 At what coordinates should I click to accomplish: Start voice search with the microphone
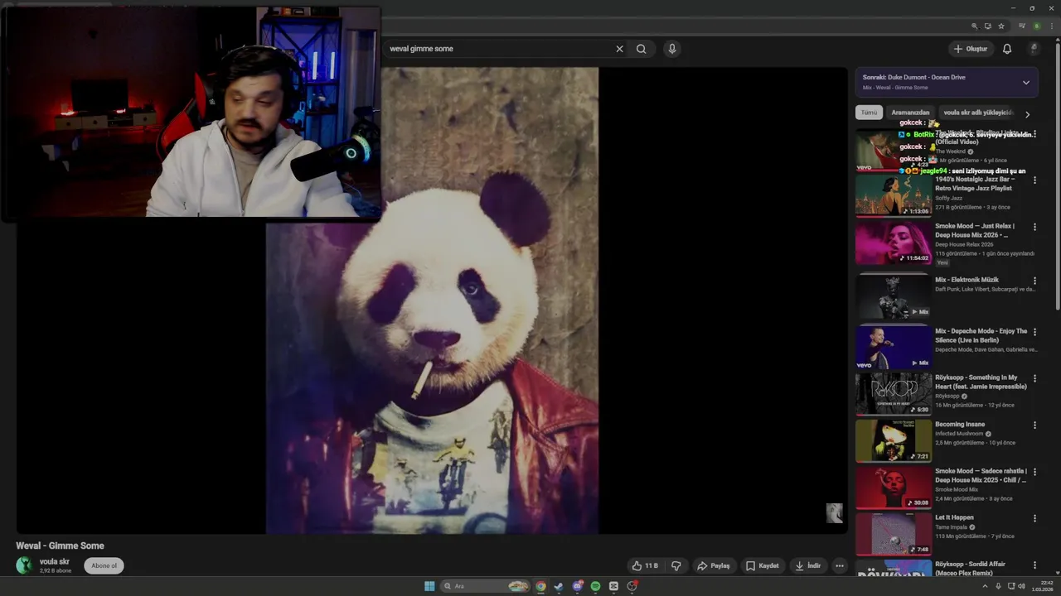coord(672,49)
